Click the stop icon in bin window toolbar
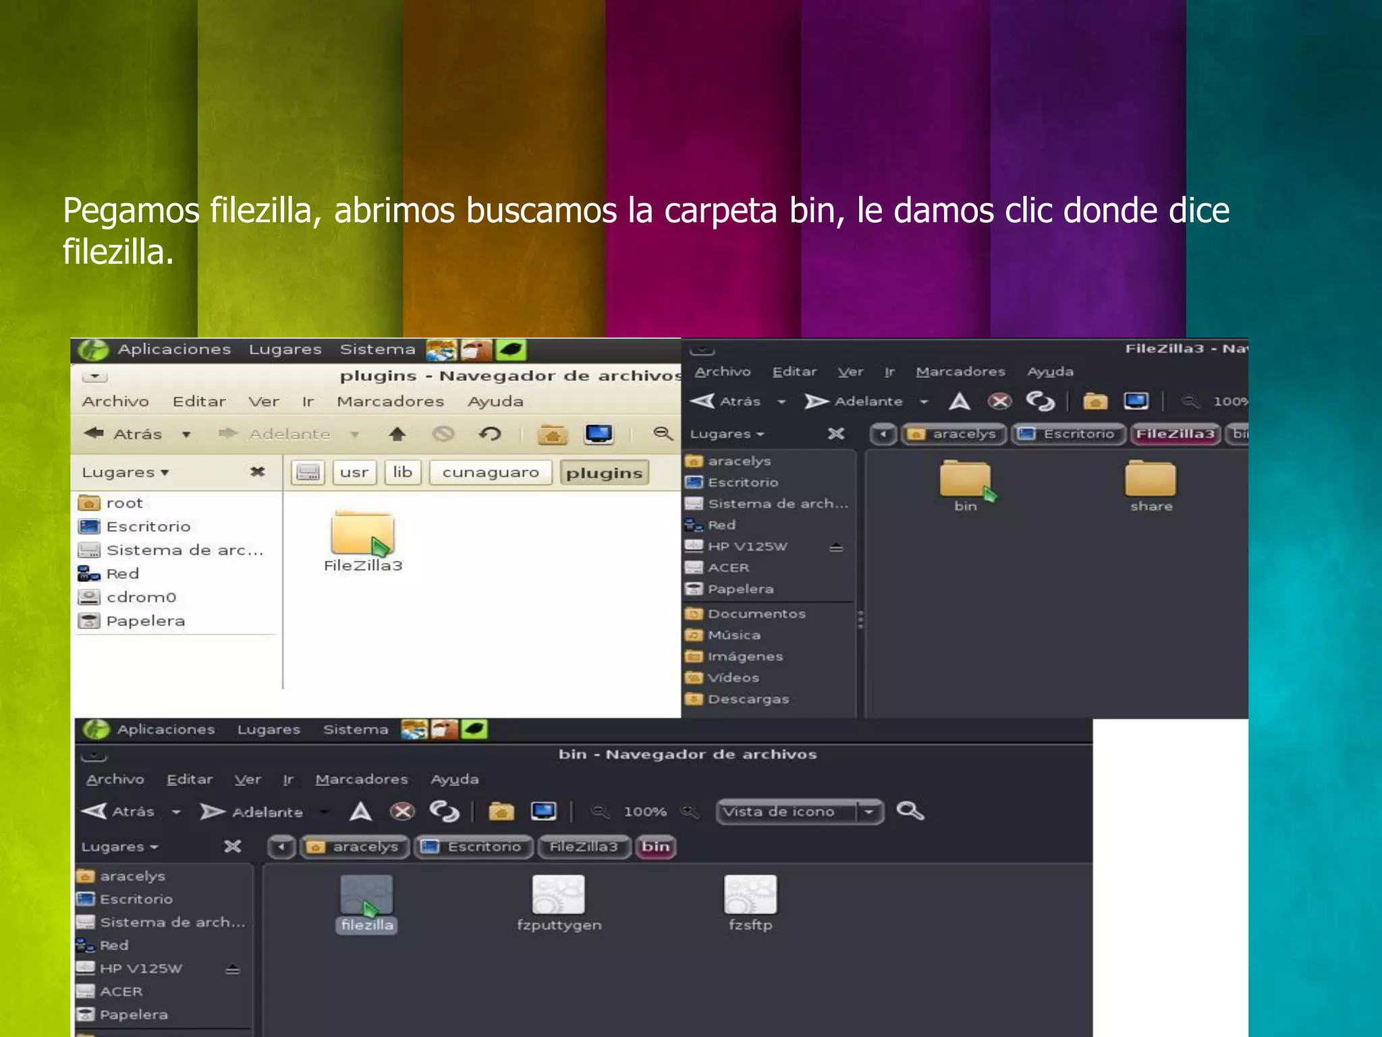1382x1037 pixels. 402,811
